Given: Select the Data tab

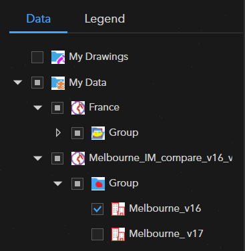Looking at the screenshot, I should [x=39, y=19].
